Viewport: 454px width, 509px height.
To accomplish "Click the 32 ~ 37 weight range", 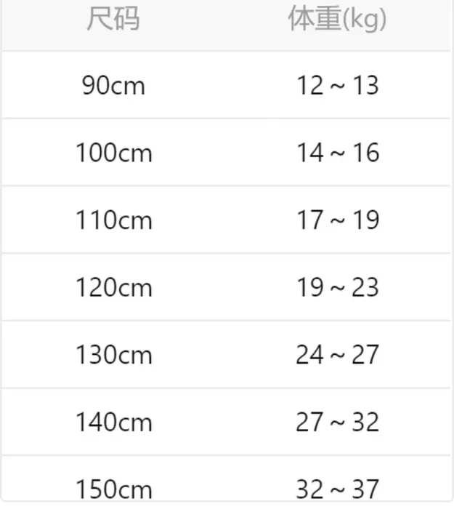I will [337, 488].
